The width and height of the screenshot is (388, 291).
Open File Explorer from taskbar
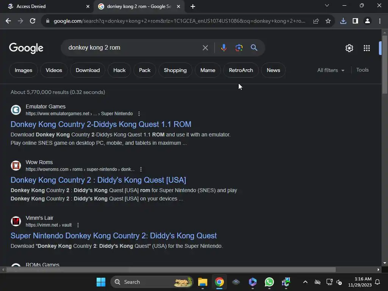click(203, 282)
